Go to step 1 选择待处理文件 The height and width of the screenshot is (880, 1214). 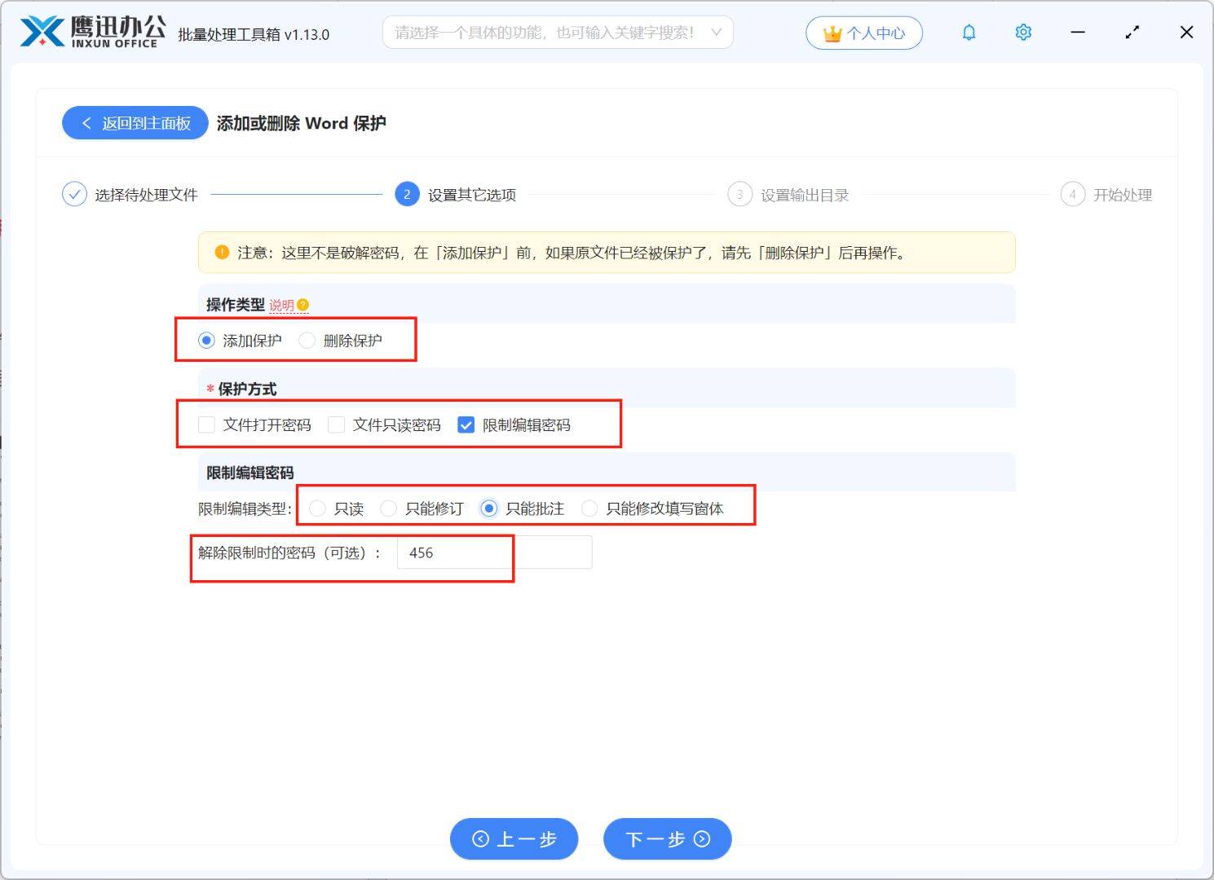pyautogui.click(x=130, y=195)
